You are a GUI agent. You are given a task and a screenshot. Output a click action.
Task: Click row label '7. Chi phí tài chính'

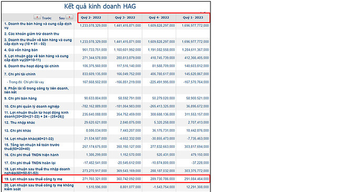pyautogui.click(x=20, y=74)
